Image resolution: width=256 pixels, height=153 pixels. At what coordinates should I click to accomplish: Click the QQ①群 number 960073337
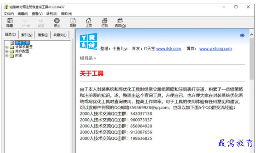pos(141,120)
